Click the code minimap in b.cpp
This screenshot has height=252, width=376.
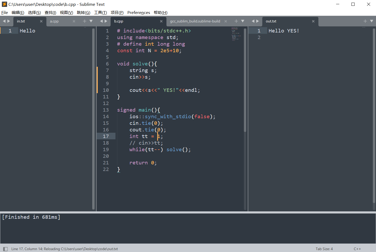(x=235, y=33)
